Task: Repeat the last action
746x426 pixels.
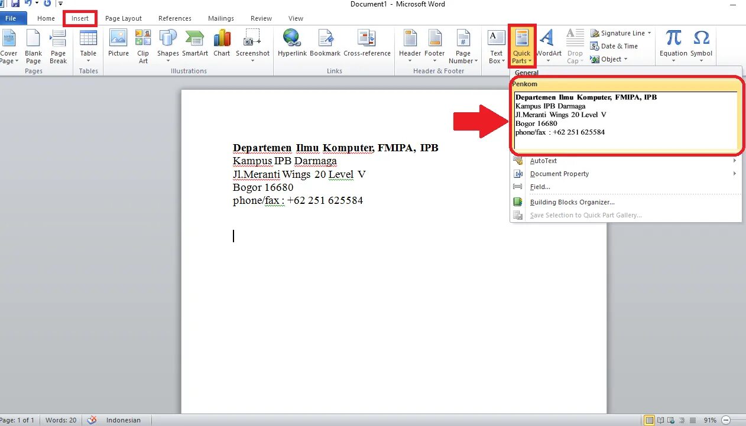Action: pos(47,4)
